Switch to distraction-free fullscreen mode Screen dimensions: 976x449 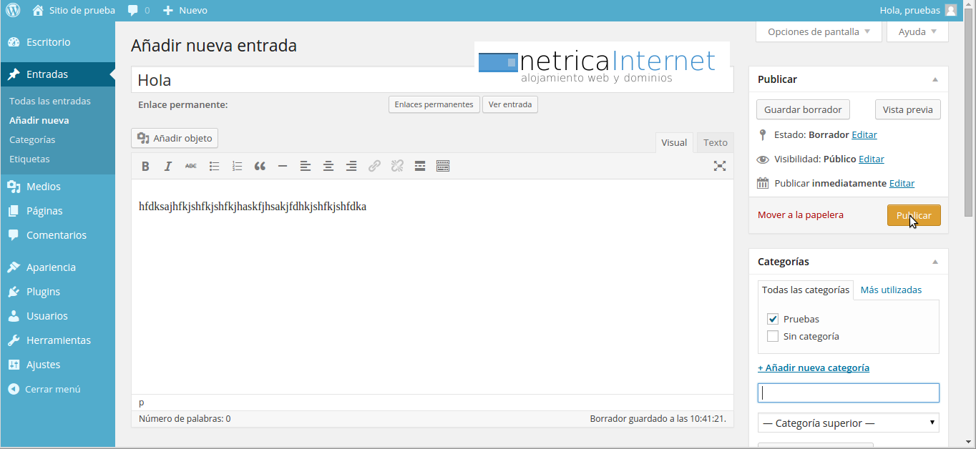(x=720, y=166)
